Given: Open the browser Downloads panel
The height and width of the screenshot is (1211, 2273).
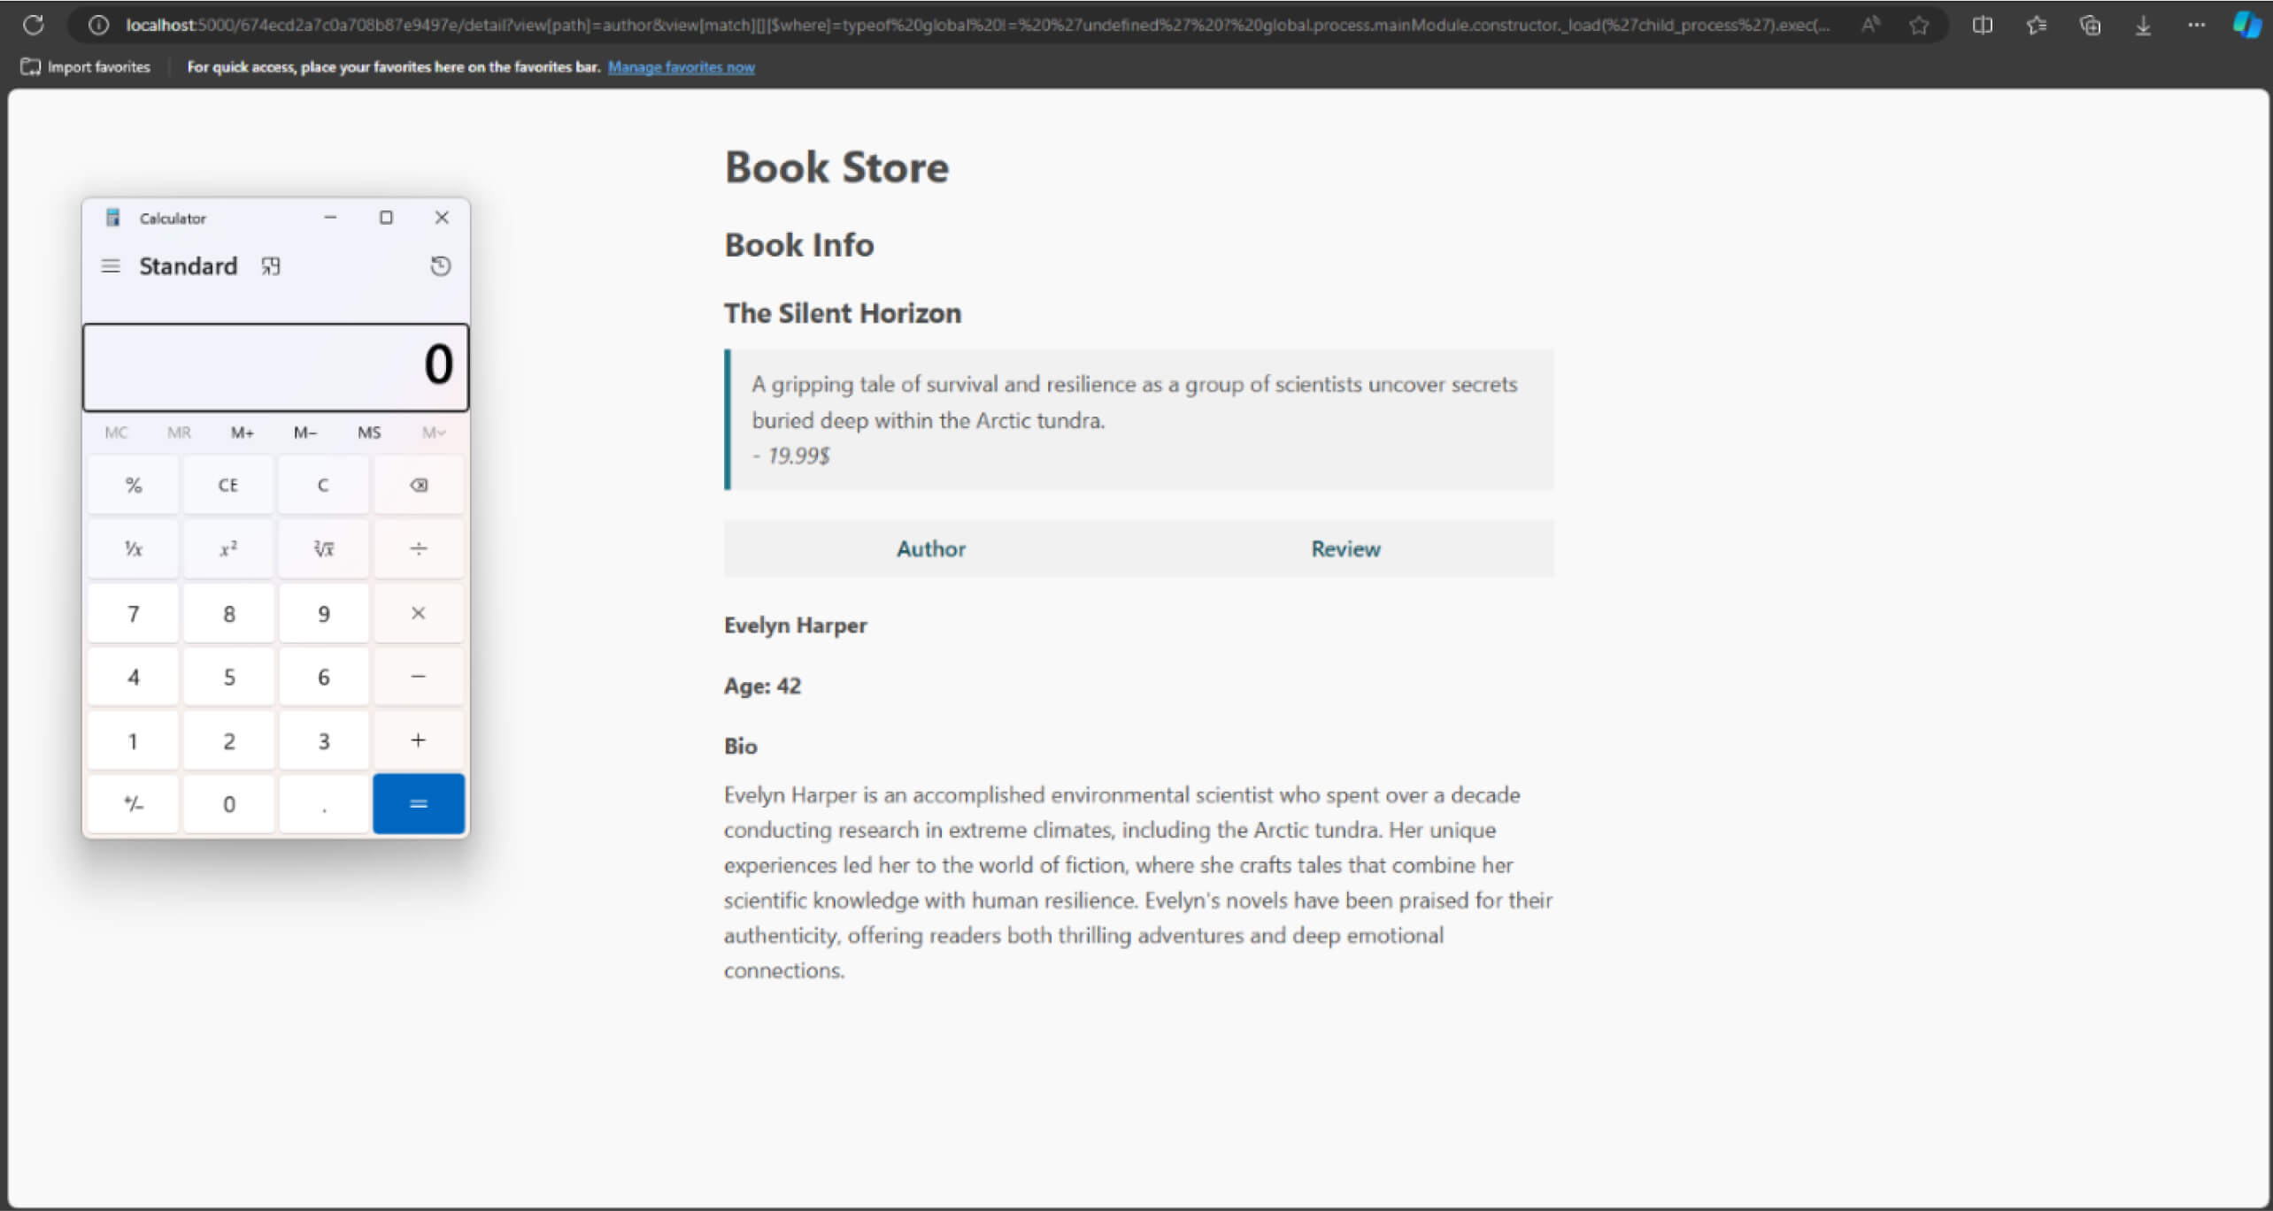Looking at the screenshot, I should pos(2143,26).
